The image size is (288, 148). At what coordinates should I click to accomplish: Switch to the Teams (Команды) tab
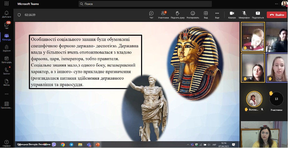[7, 37]
